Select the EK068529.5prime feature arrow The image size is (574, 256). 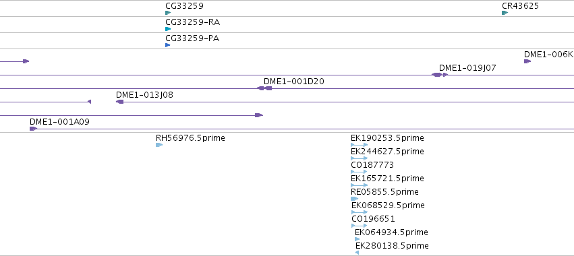click(360, 212)
